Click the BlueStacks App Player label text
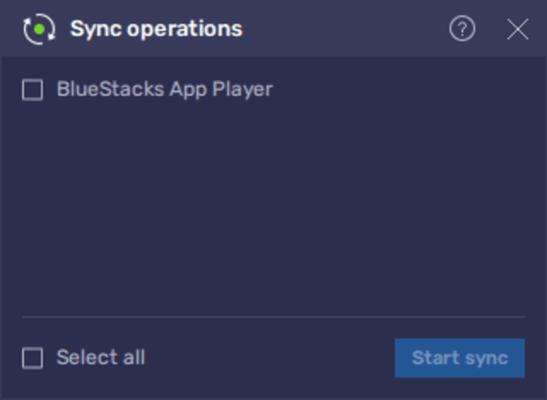 165,89
